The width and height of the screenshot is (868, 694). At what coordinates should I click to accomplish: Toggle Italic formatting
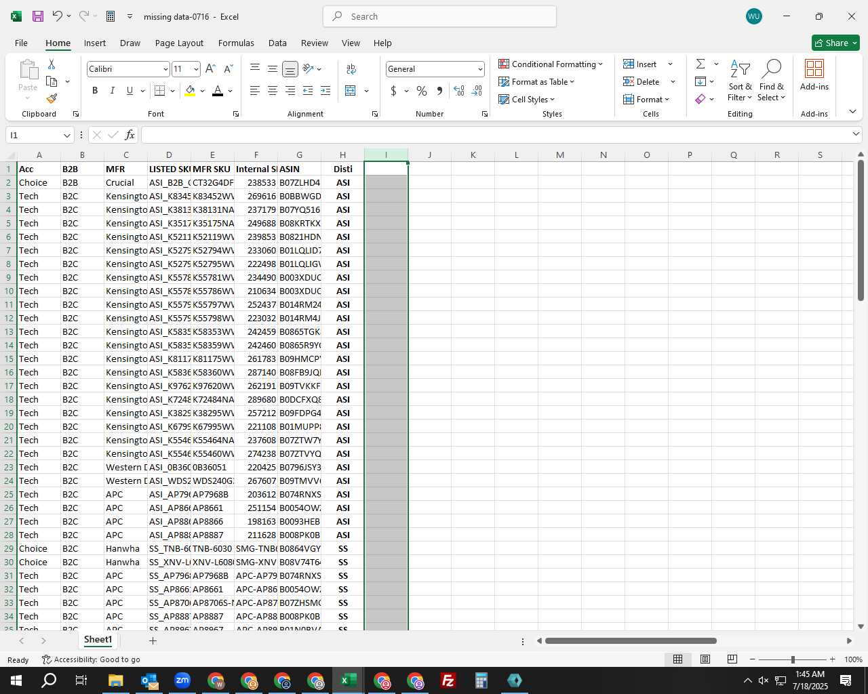(x=112, y=91)
